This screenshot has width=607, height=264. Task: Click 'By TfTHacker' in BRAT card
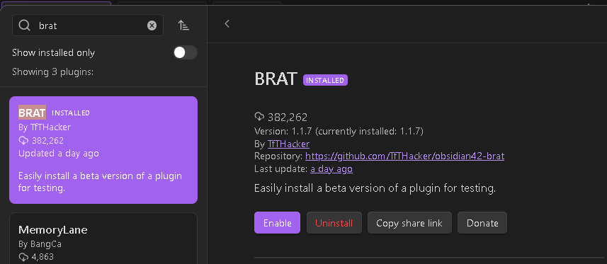pyautogui.click(x=45, y=127)
